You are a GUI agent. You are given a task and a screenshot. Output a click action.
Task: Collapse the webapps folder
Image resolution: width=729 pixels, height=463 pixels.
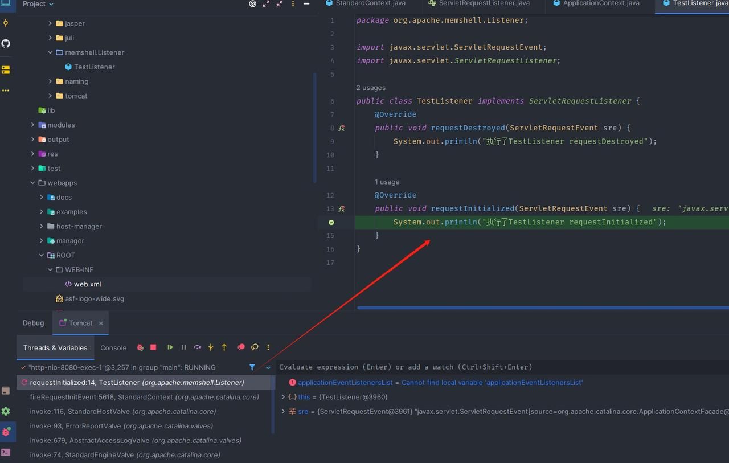32,183
